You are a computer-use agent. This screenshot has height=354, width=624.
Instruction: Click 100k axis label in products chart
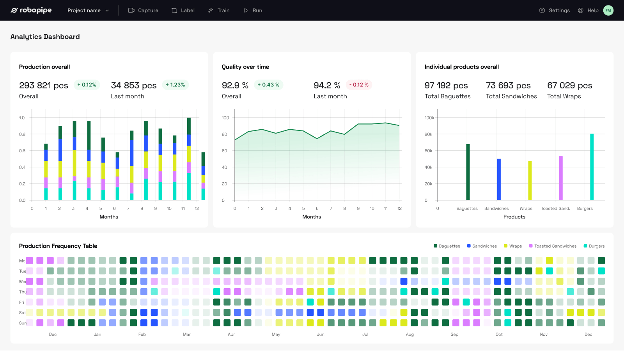(x=429, y=118)
